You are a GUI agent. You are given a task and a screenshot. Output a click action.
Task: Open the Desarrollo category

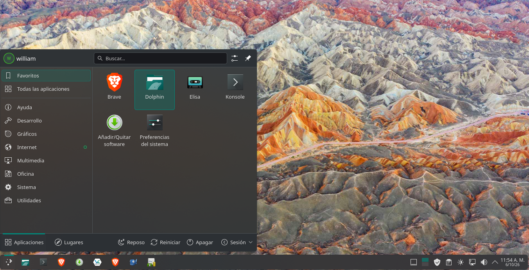pyautogui.click(x=46, y=121)
